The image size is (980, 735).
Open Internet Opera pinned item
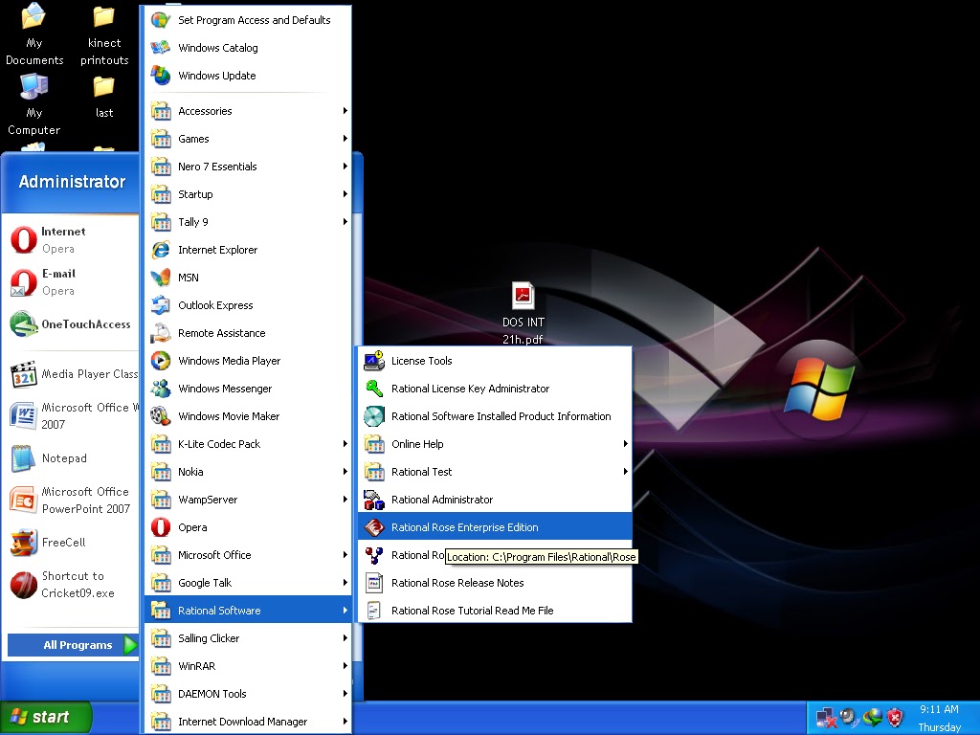[x=71, y=240]
